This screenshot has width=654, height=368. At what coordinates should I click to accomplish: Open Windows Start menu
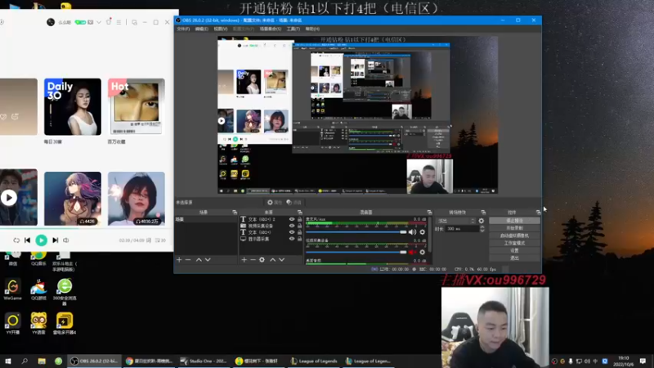click(8, 361)
